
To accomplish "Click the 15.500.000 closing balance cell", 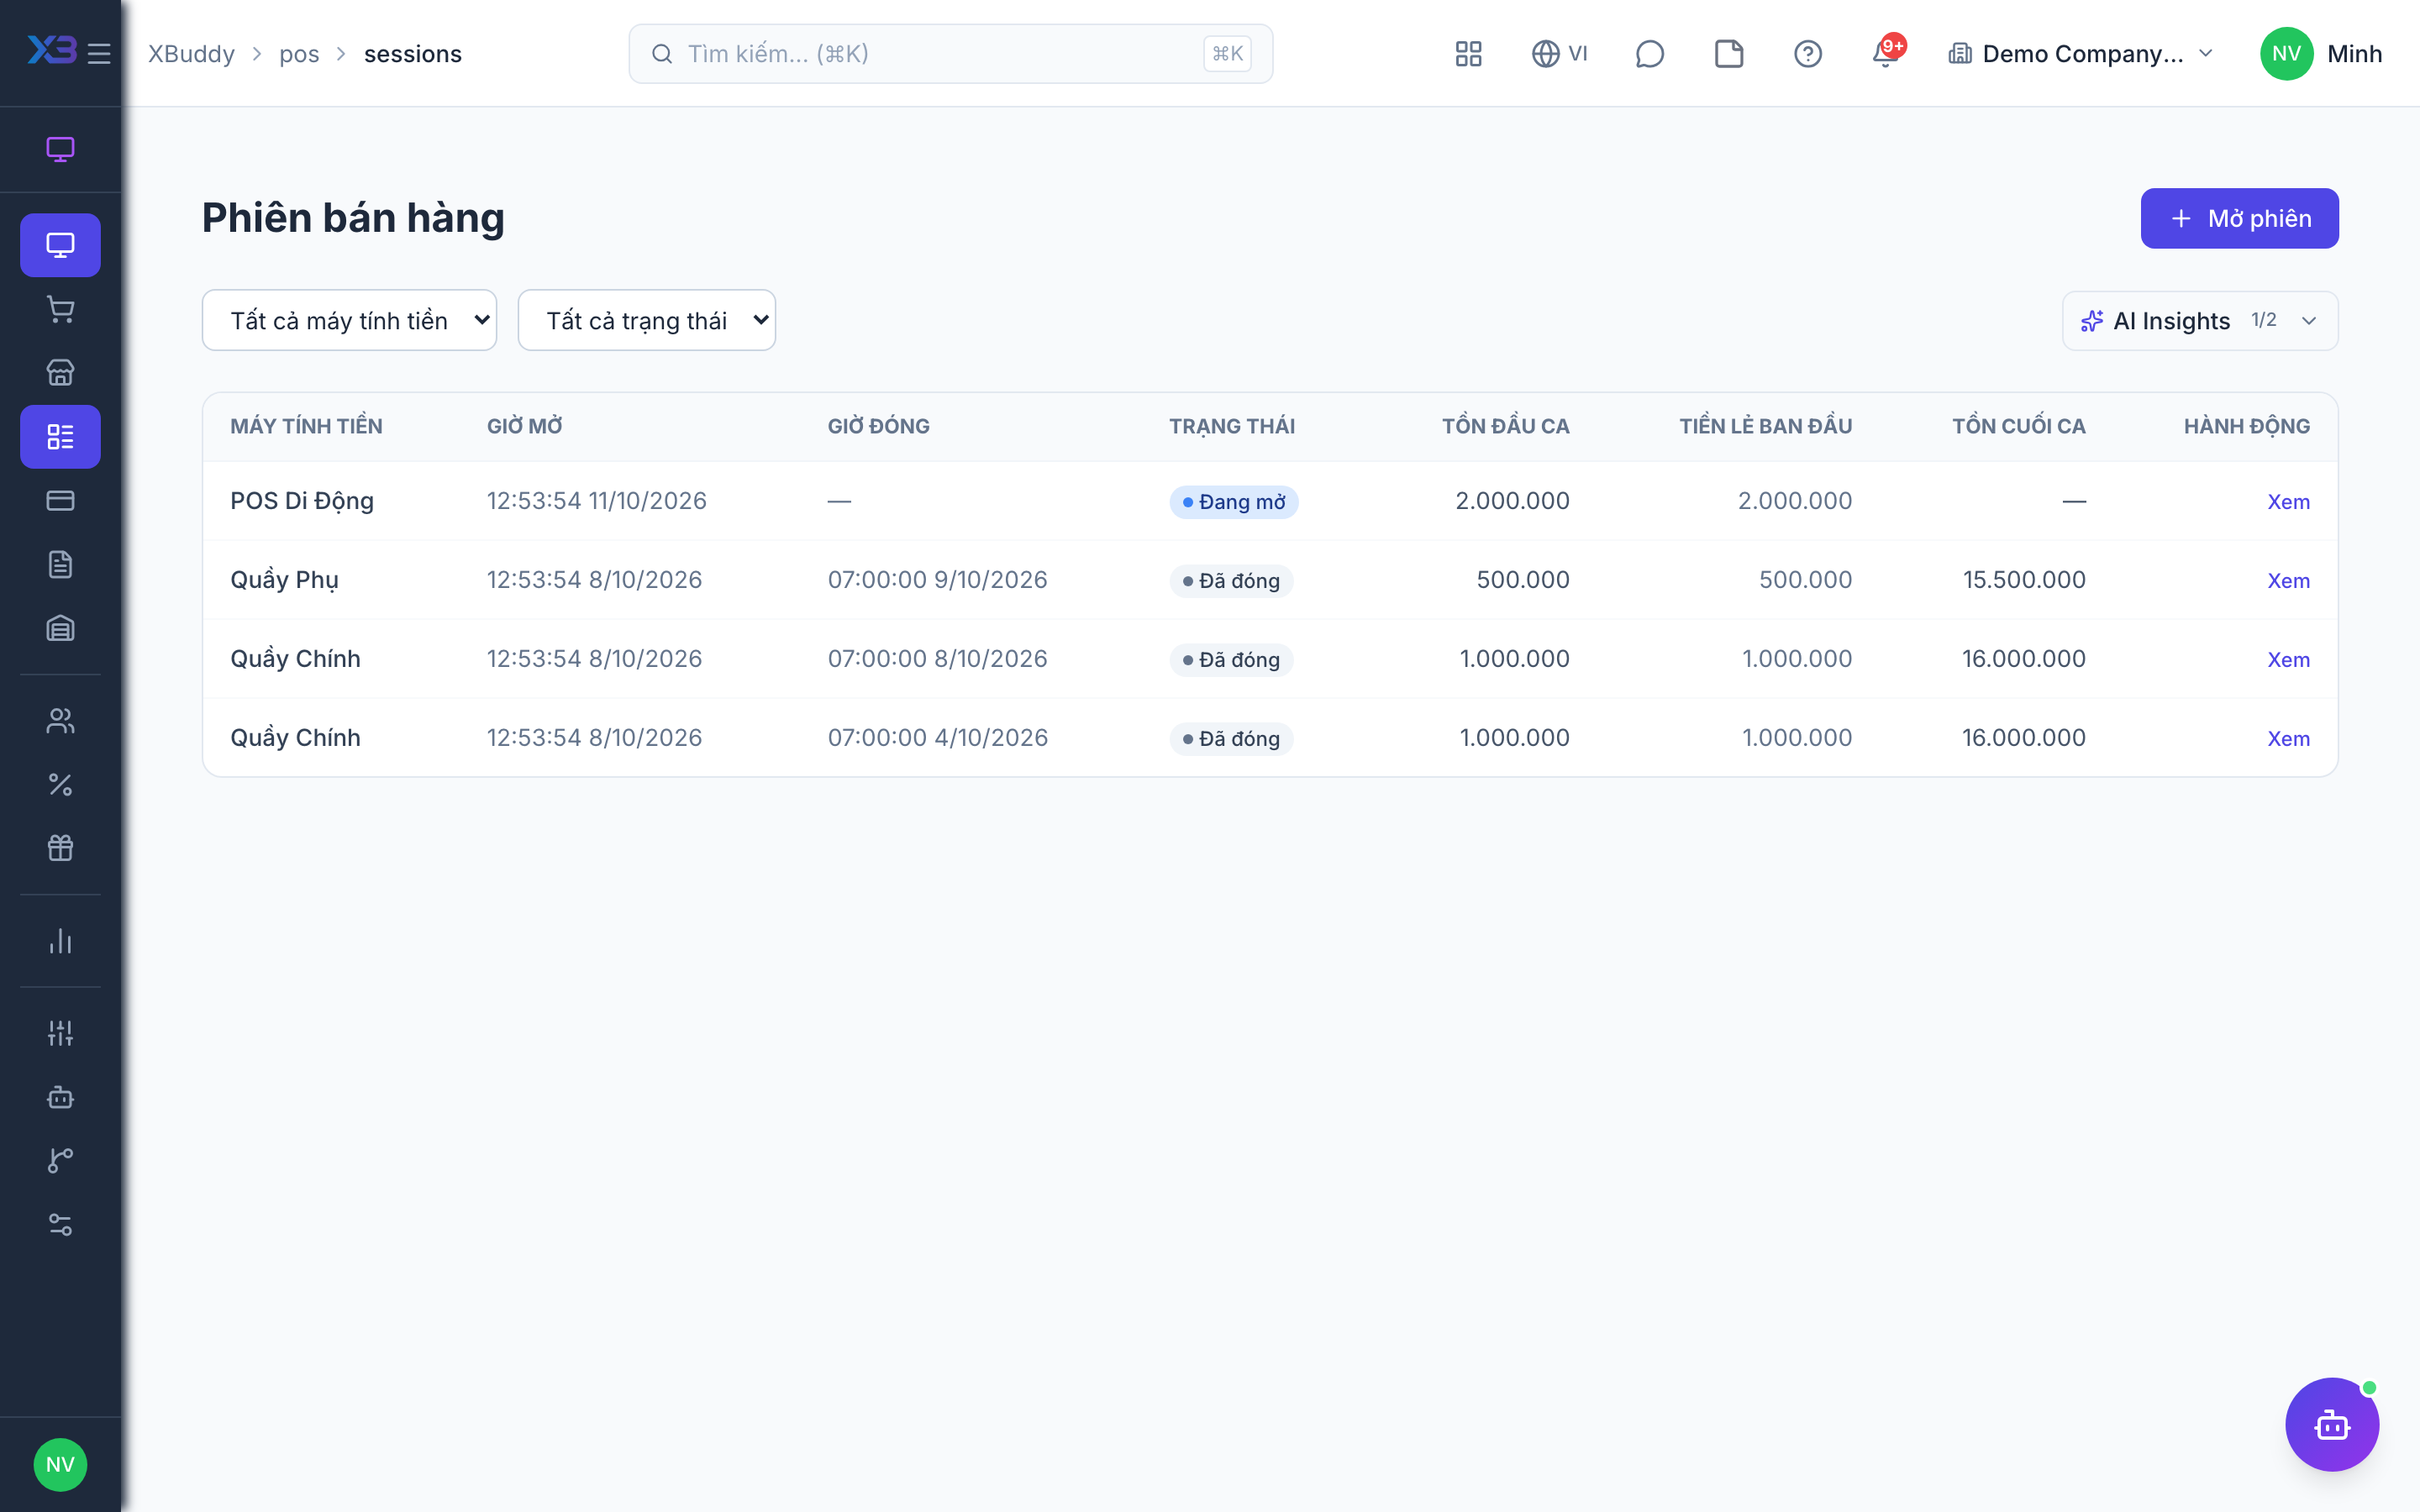I will [x=2023, y=580].
